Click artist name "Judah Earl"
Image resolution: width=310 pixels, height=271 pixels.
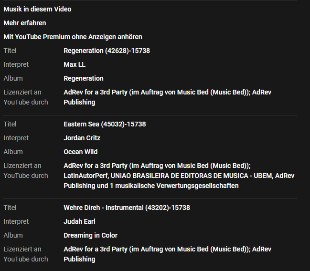(79, 221)
